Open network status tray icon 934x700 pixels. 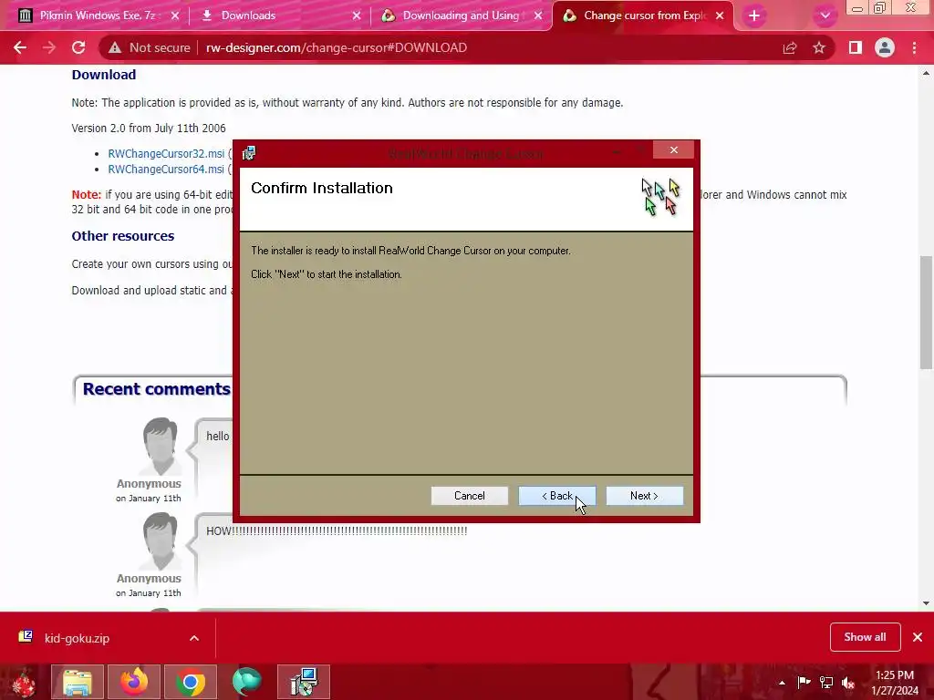point(826,682)
